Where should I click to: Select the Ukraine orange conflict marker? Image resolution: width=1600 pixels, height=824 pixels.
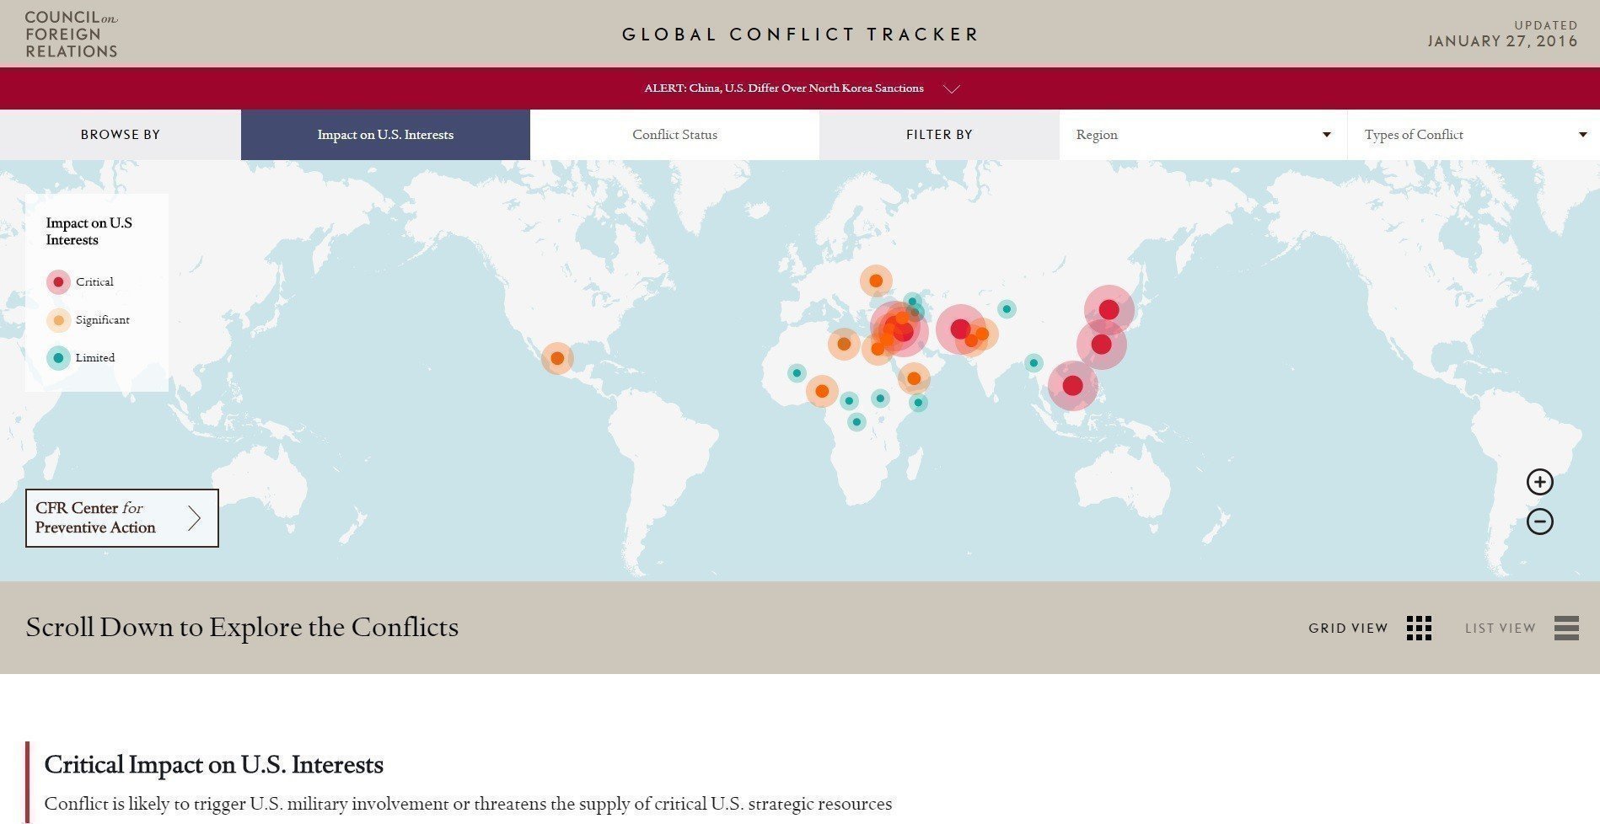[x=876, y=281]
